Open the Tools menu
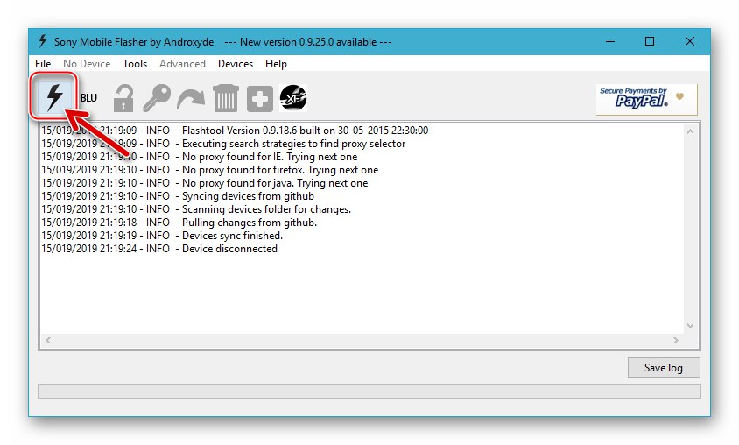739x445 pixels. pyautogui.click(x=135, y=64)
